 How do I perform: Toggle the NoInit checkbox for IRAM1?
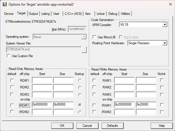[x=162, y=105]
